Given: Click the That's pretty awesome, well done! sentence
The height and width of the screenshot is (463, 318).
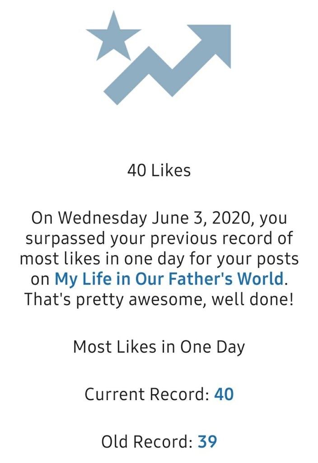Looking at the screenshot, I should point(159,299).
